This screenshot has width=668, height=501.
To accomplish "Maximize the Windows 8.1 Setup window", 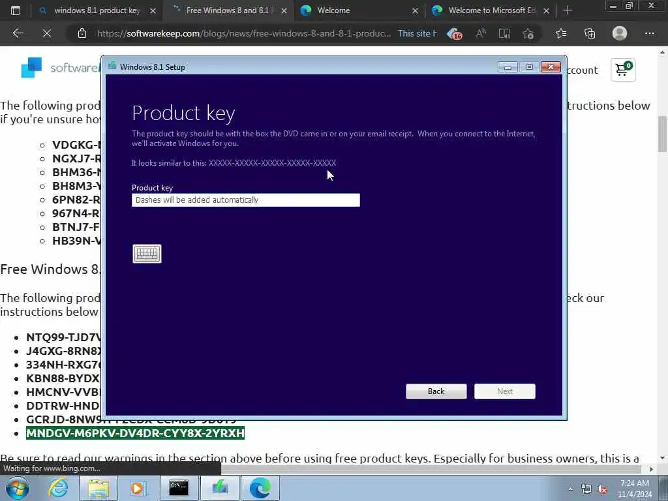I will pos(529,67).
